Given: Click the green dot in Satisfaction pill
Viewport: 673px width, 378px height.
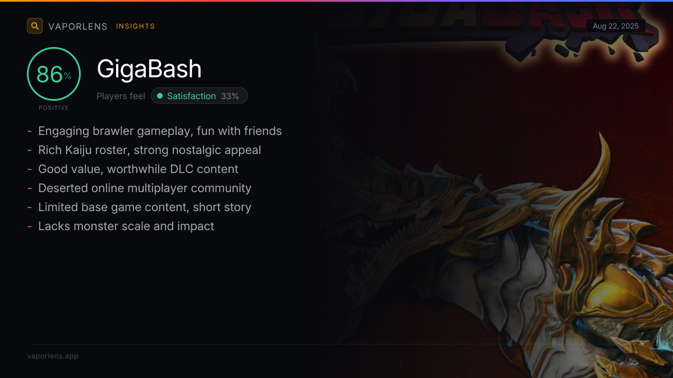Looking at the screenshot, I should (160, 96).
